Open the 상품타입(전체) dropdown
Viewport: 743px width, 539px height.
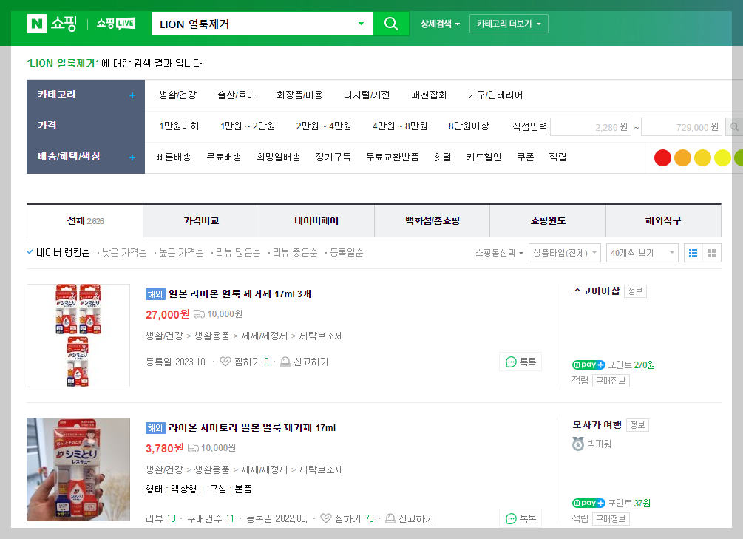coord(565,253)
